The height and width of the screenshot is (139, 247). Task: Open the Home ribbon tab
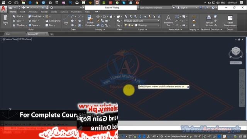pos(13,12)
